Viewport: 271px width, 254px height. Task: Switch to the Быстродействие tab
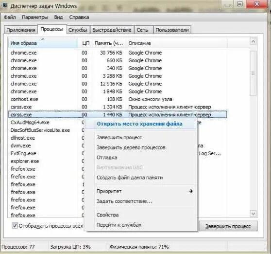[x=112, y=30]
